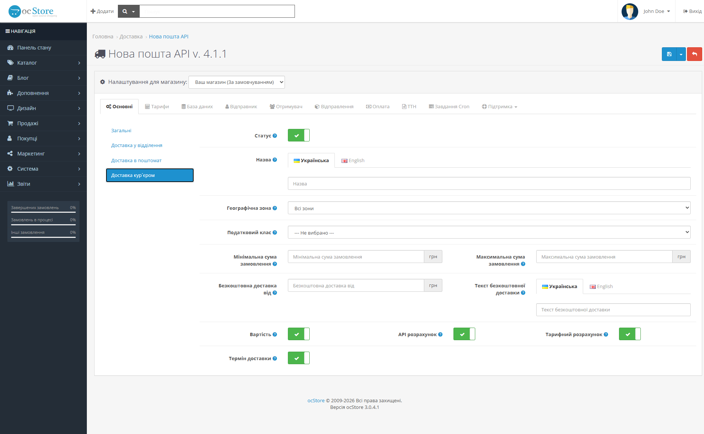The width and height of the screenshot is (704, 434).
Task: Click the Безкоштовна доставка від field
Action: click(x=356, y=286)
